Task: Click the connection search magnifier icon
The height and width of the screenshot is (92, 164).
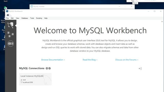Action: [139, 68]
